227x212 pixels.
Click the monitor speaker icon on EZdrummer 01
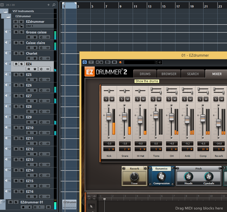(29, 207)
